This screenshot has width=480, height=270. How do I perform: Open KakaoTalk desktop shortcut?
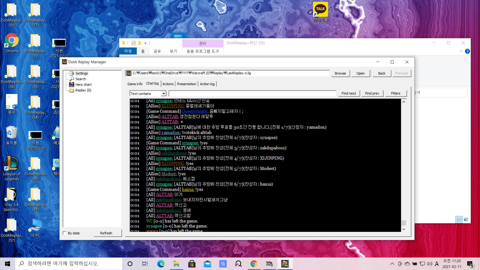tap(320, 12)
